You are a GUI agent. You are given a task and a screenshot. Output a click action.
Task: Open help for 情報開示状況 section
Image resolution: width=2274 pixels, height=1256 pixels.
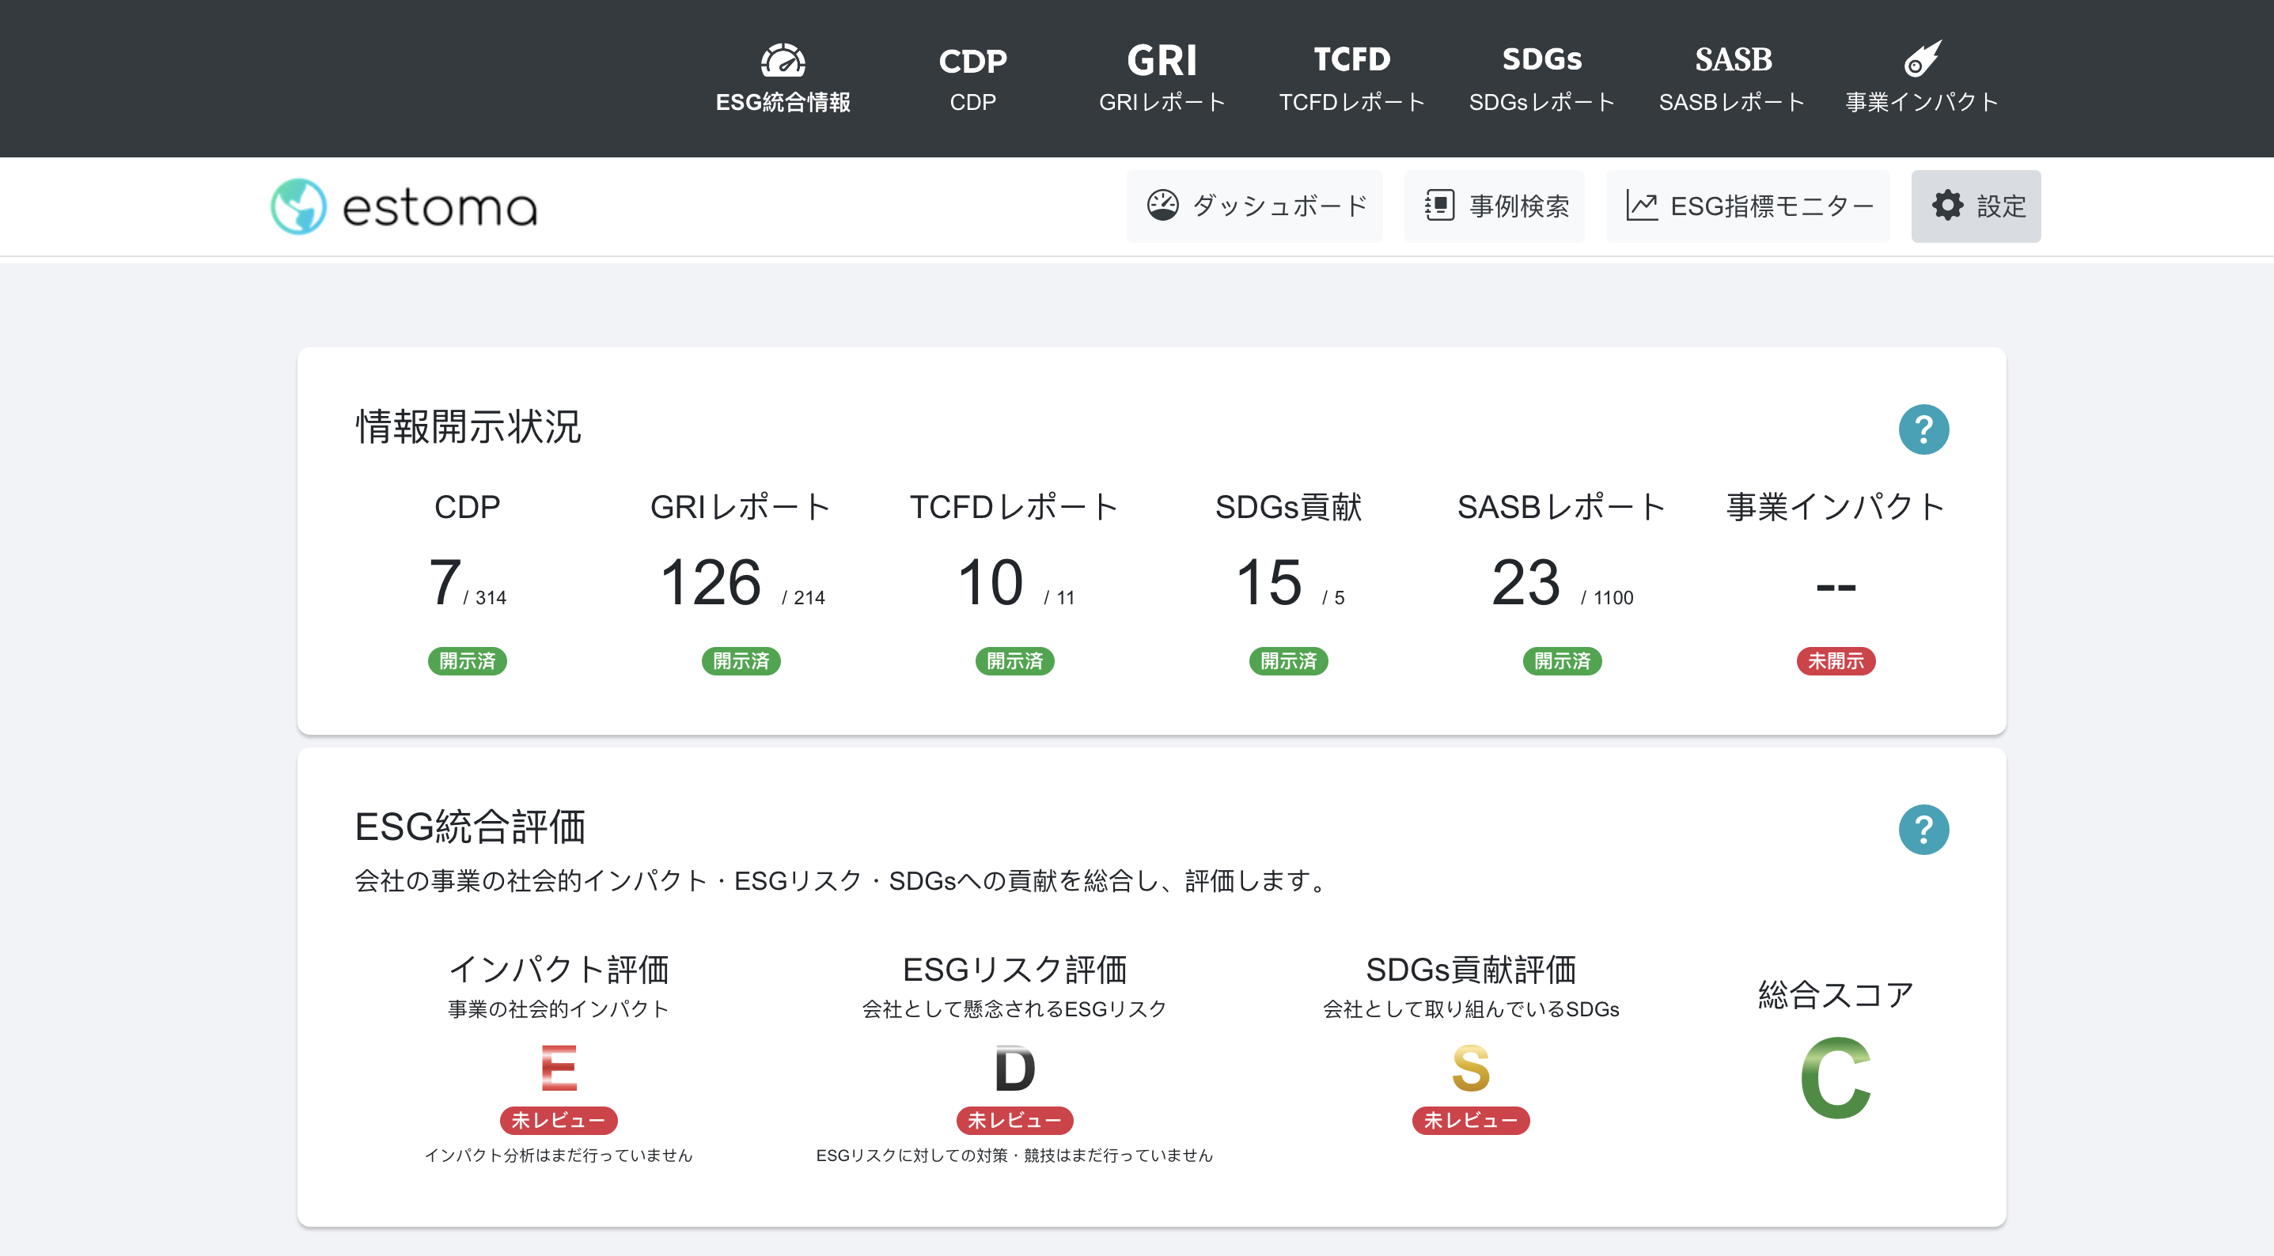(x=1923, y=429)
